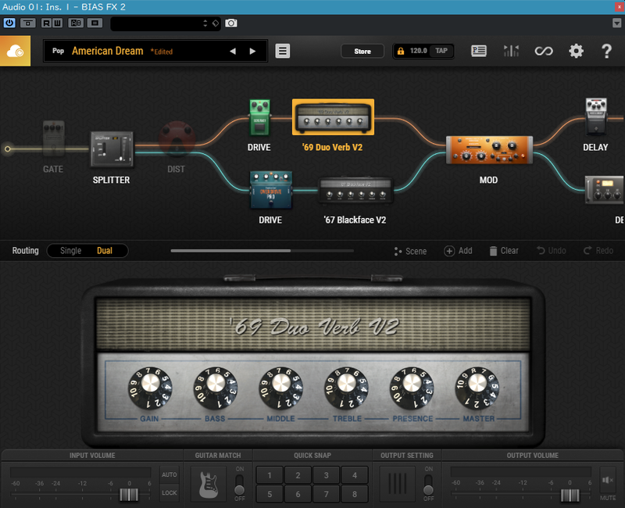The height and width of the screenshot is (508, 625).
Task: Click the 120.0 tempo value
Action: 418,51
